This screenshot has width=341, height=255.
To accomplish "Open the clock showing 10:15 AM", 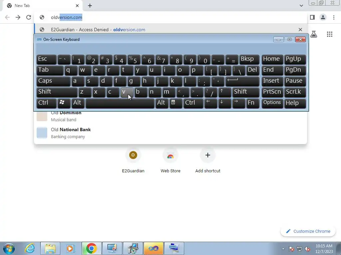I will (x=324, y=249).
